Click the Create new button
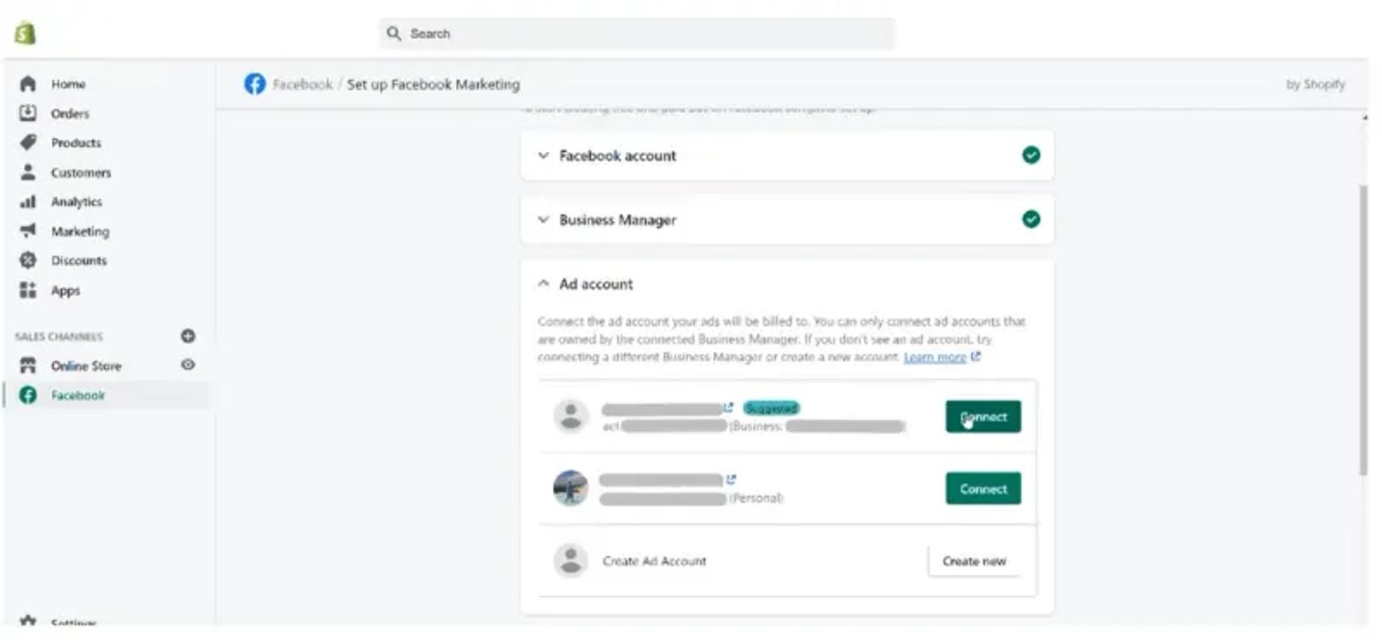The image size is (1382, 640). point(974,561)
